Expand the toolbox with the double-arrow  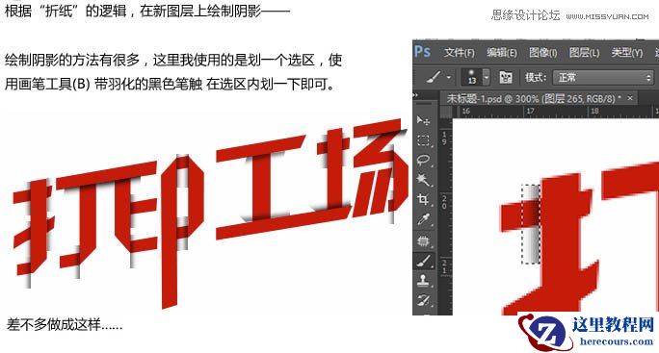pyautogui.click(x=415, y=95)
